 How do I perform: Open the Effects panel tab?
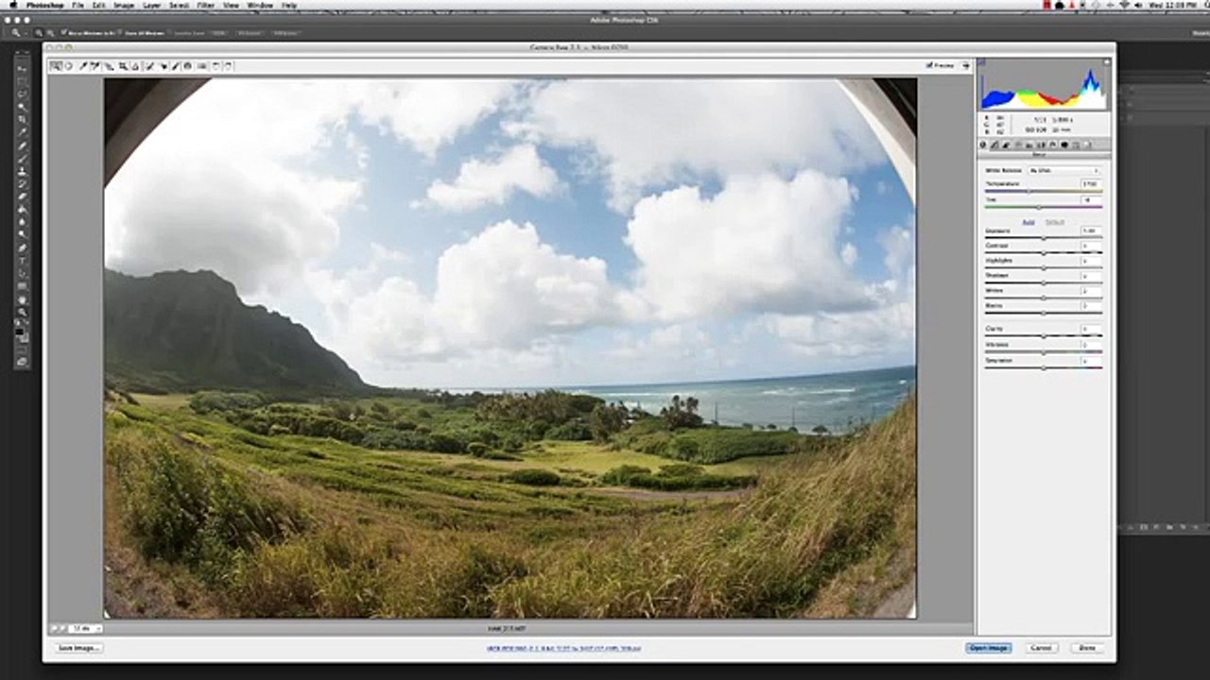coord(1052,145)
